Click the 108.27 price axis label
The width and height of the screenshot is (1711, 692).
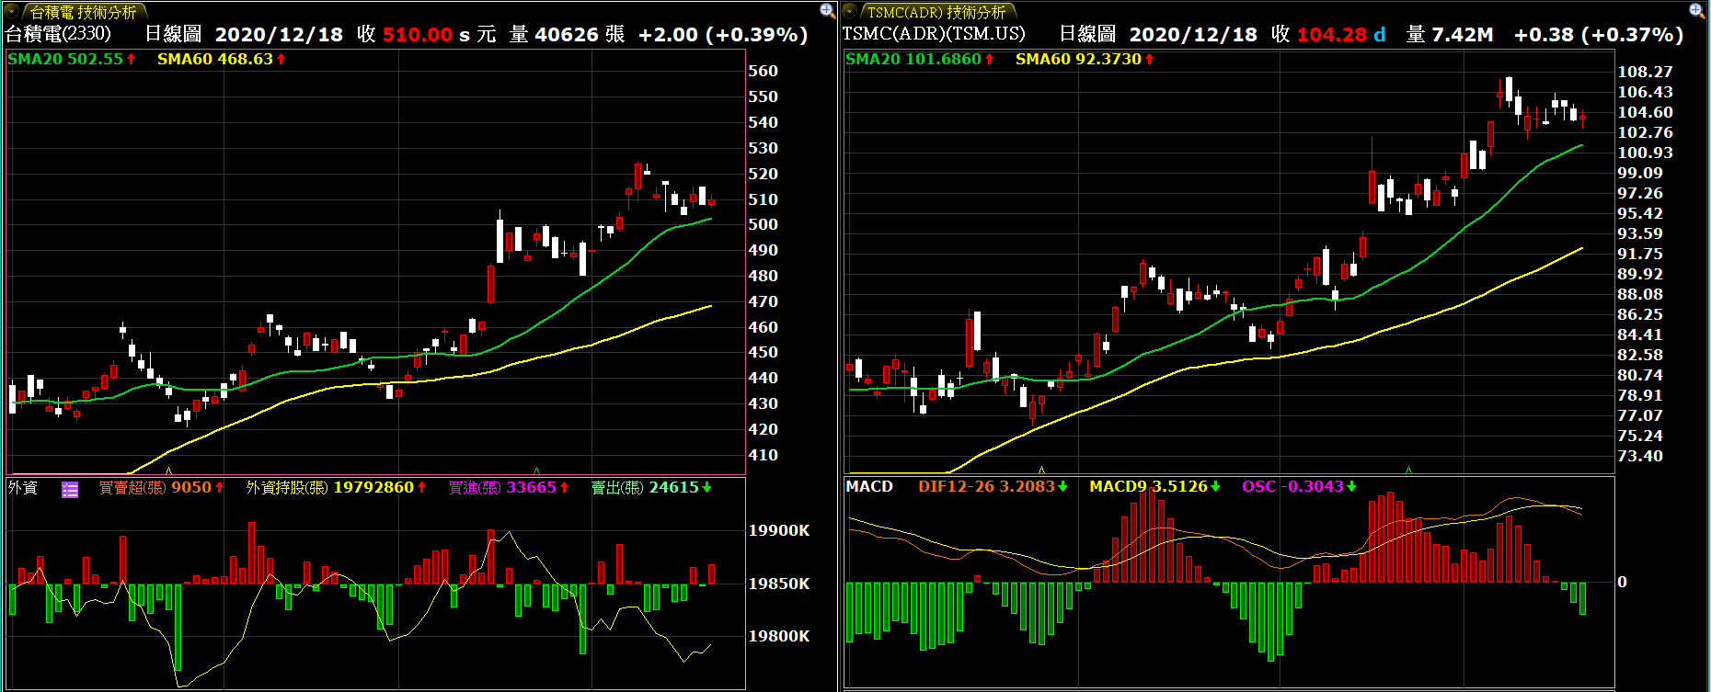coord(1646,72)
